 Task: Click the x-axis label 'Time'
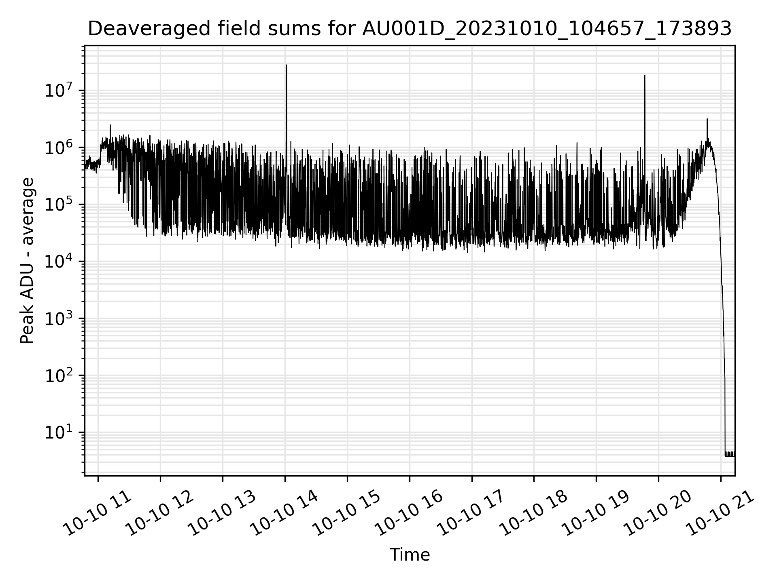[x=410, y=555]
